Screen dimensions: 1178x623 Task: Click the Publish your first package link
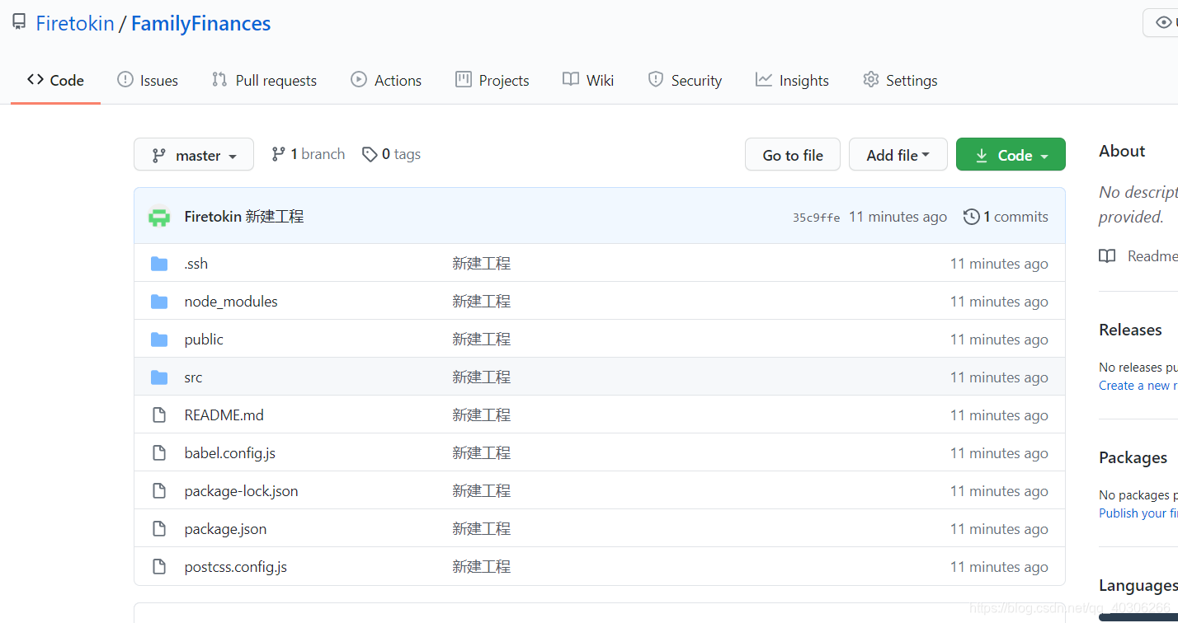pyautogui.click(x=1138, y=513)
